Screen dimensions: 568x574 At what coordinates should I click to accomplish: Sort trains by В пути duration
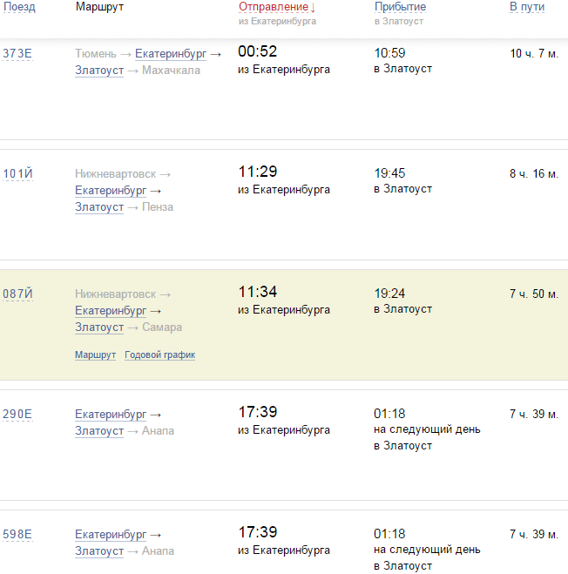tap(527, 7)
